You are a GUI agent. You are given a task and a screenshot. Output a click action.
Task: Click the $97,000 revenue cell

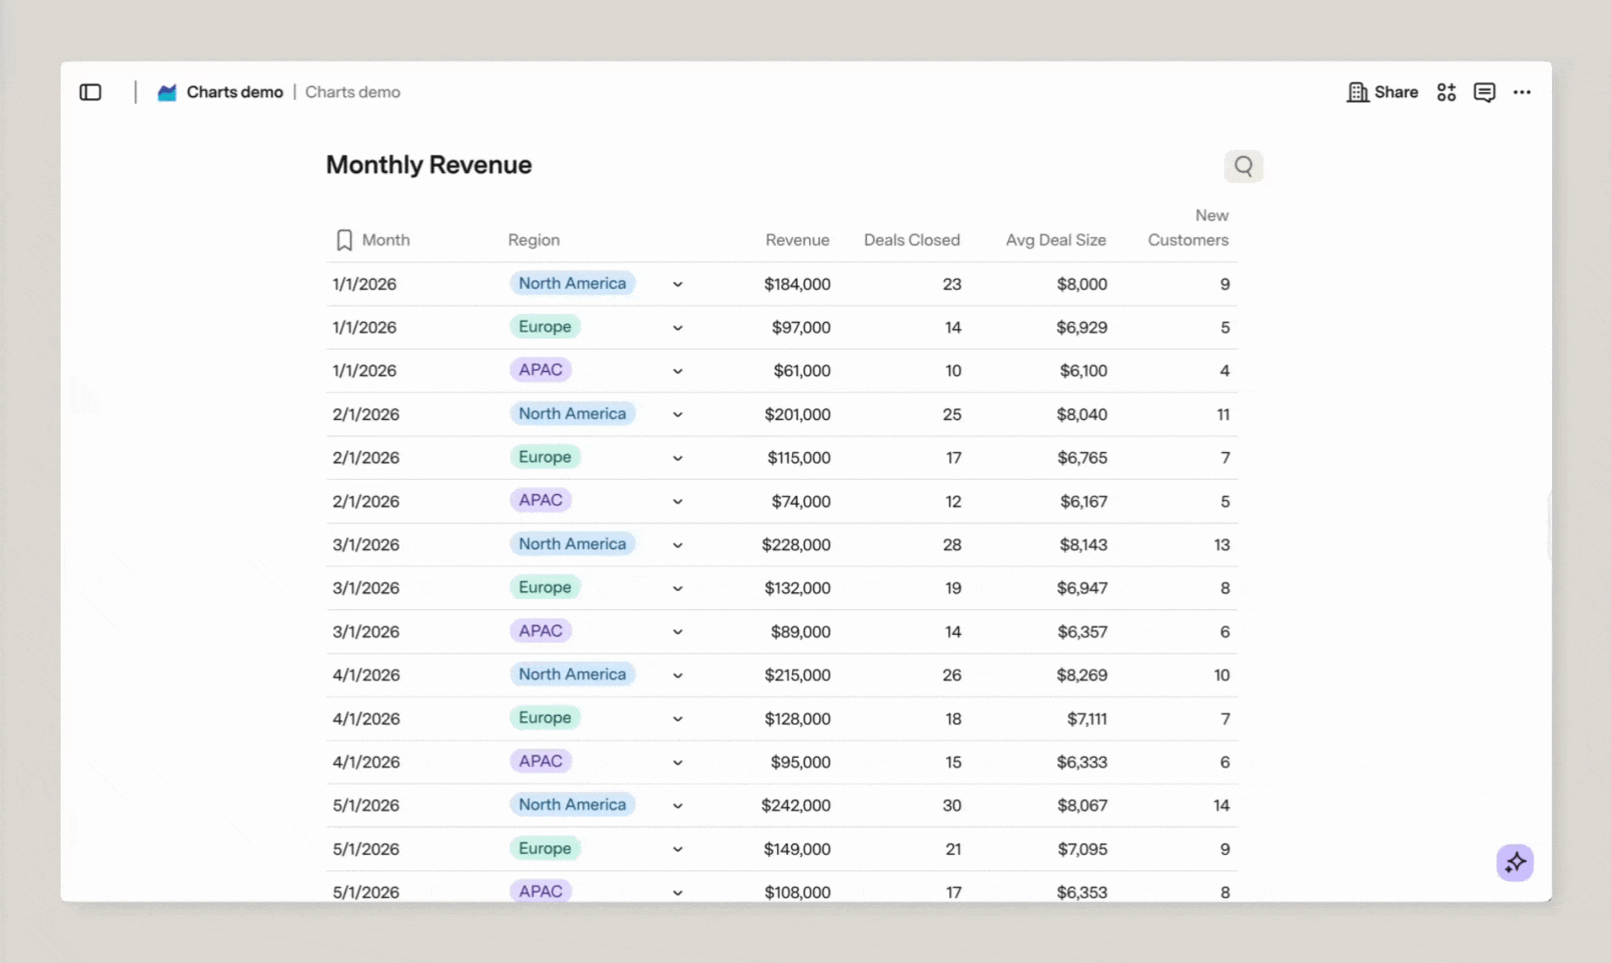(x=801, y=328)
